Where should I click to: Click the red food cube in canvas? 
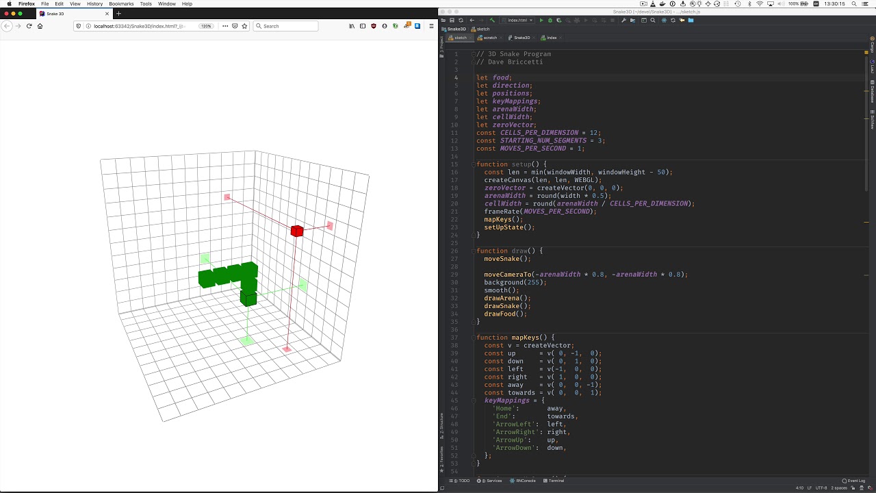coord(297,231)
